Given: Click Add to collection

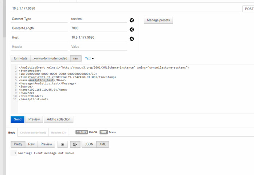Looking at the screenshot, I should coord(59,119).
